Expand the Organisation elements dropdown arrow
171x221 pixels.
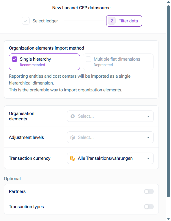(x=148, y=116)
